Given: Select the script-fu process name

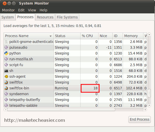Looking at the screenshot, I should click(x=16, y=65).
